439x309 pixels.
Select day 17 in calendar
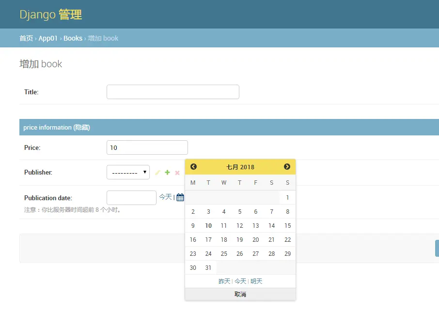coord(208,239)
